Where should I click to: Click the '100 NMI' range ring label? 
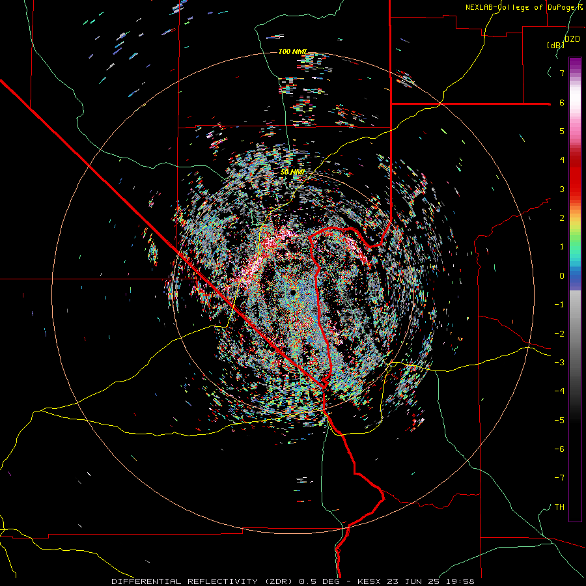pos(292,51)
